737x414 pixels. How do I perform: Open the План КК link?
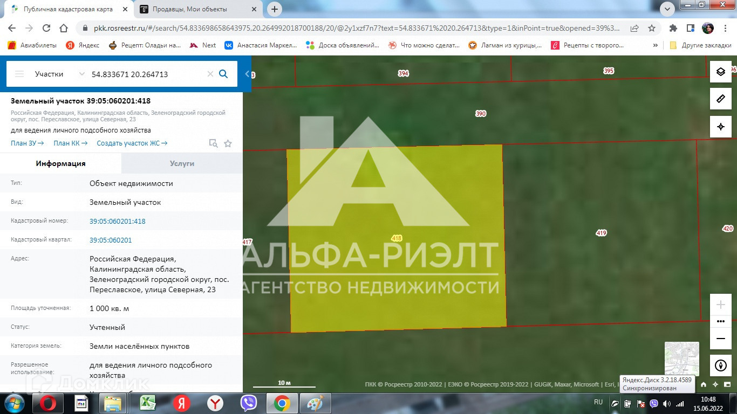pyautogui.click(x=71, y=143)
